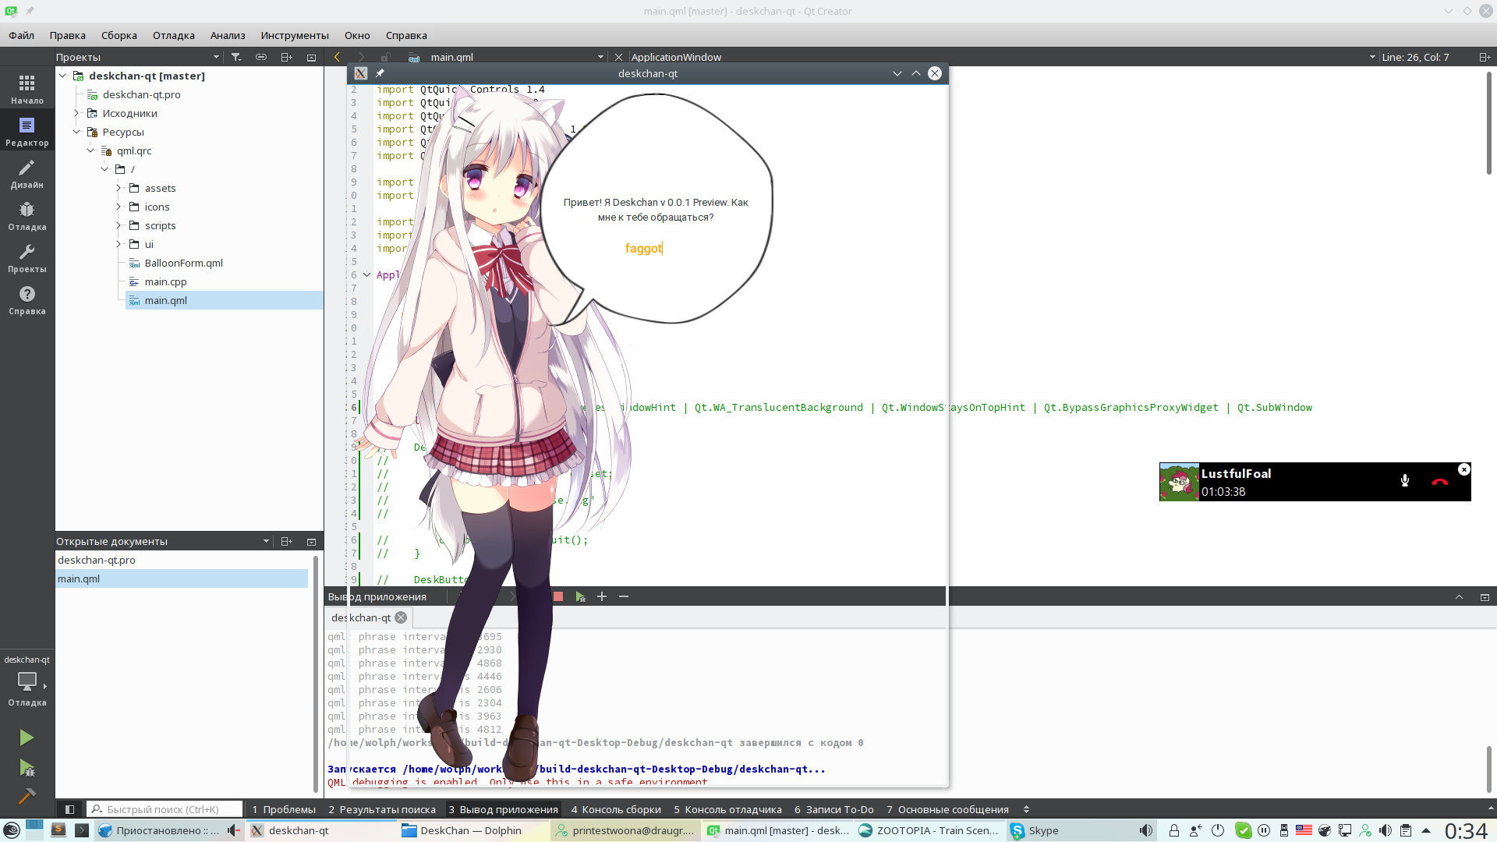Pin the deskchan-qt window on top
This screenshot has width=1497, height=842.
[380, 73]
